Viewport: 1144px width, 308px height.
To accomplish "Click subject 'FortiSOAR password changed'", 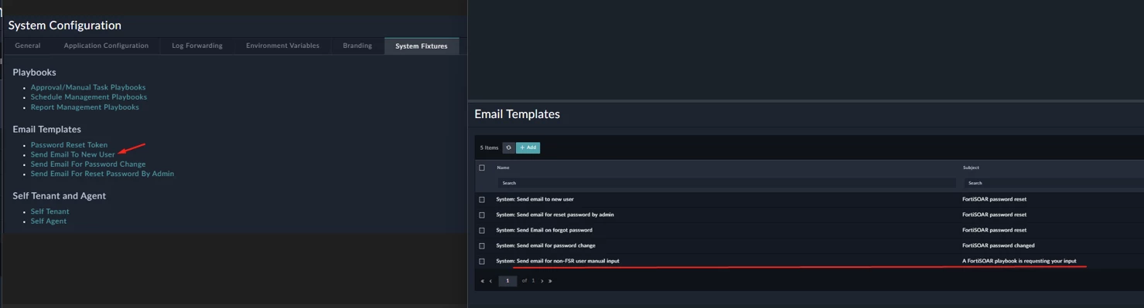I will 999,245.
